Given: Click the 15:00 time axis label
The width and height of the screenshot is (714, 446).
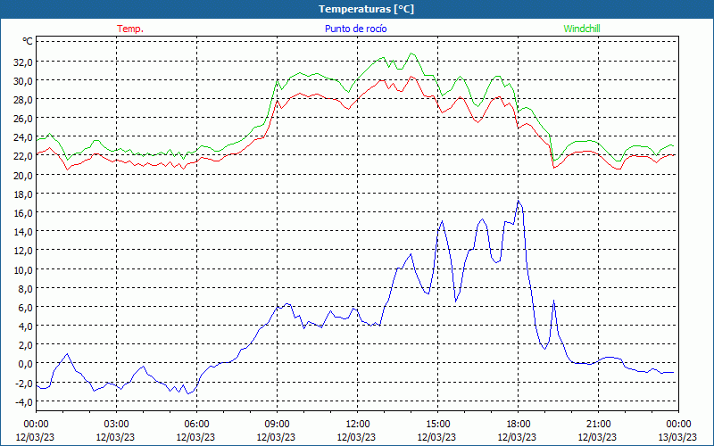Looking at the screenshot, I should [437, 425].
